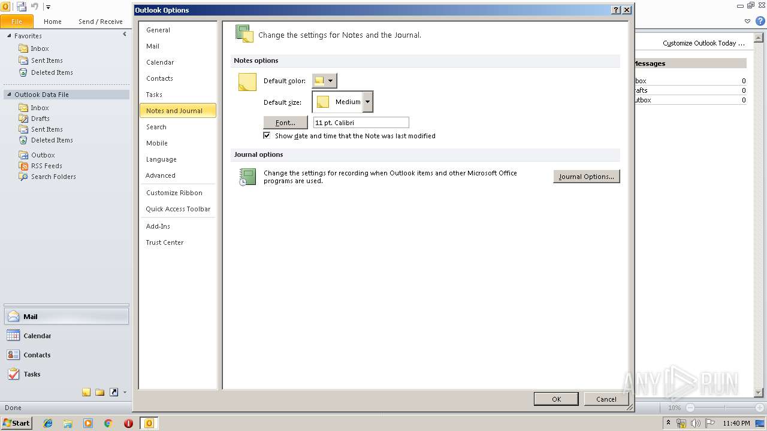Click the taskbar clock showing 11:40 PM
767x431 pixels.
click(736, 423)
